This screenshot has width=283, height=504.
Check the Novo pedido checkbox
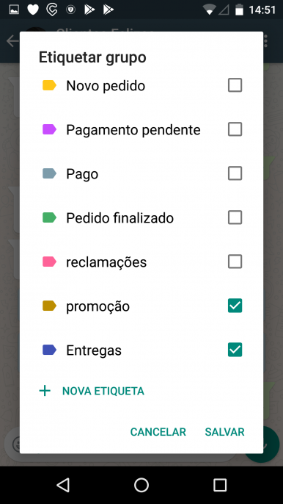click(235, 85)
